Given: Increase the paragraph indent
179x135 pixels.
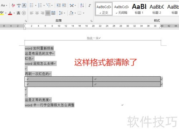Looking at the screenshot, I should pos(64,5).
